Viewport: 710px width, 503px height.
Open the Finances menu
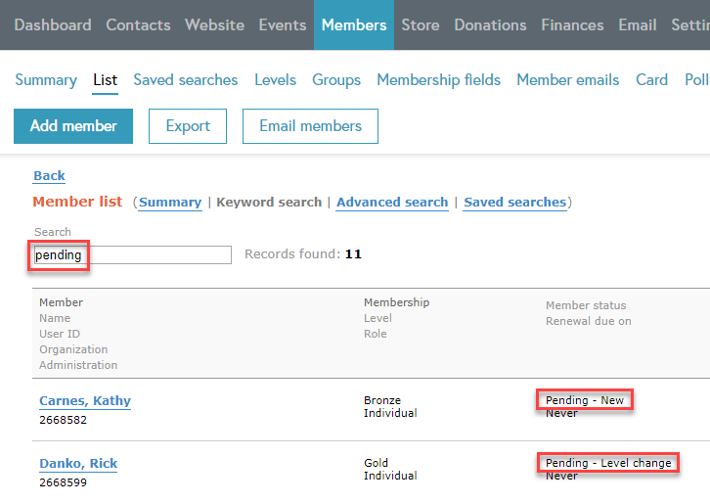(x=573, y=24)
